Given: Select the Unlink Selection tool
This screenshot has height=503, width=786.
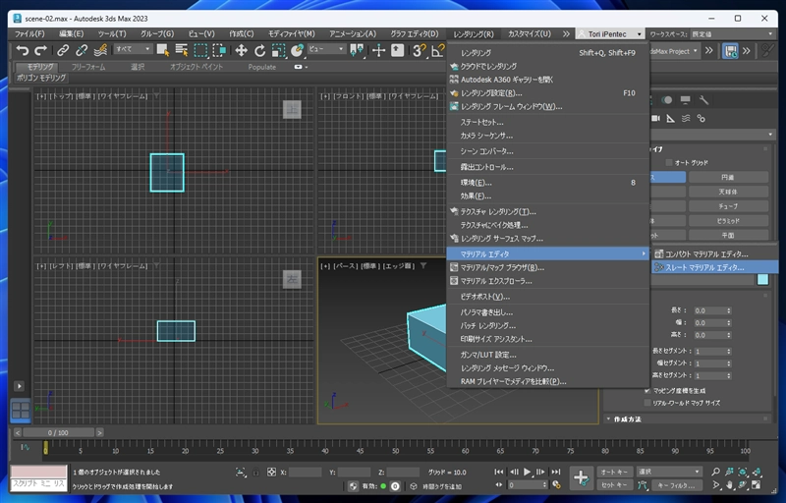Looking at the screenshot, I should 82,50.
